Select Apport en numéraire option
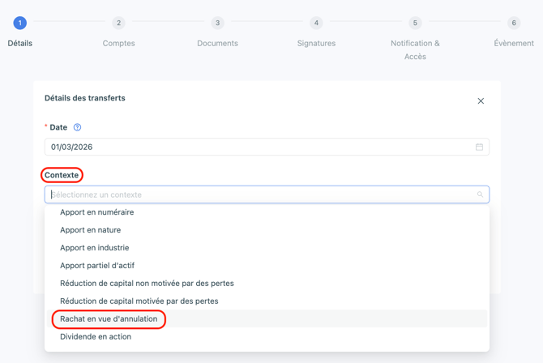The height and width of the screenshot is (363, 543). click(97, 212)
